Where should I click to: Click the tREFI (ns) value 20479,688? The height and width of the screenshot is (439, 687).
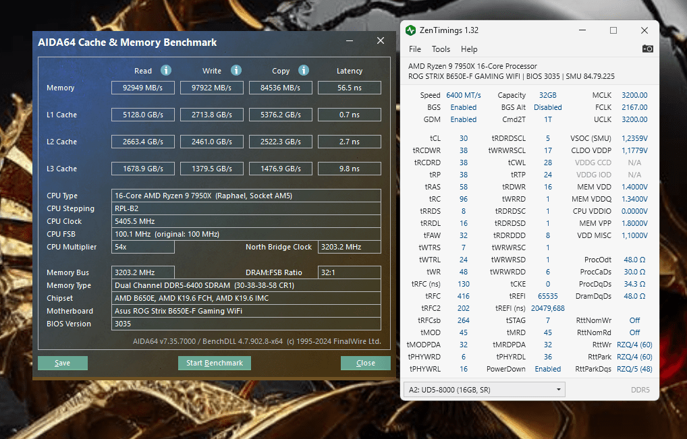pos(548,308)
